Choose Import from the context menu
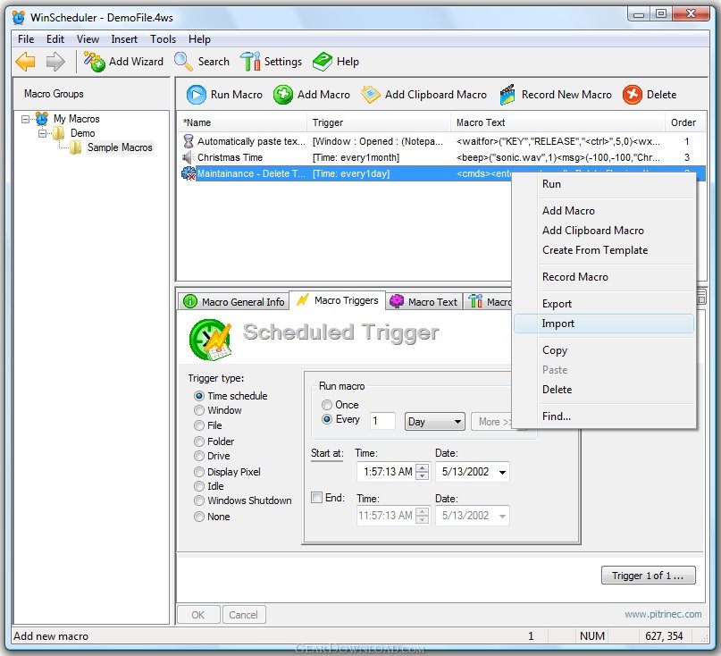721x656 pixels. pyautogui.click(x=604, y=324)
